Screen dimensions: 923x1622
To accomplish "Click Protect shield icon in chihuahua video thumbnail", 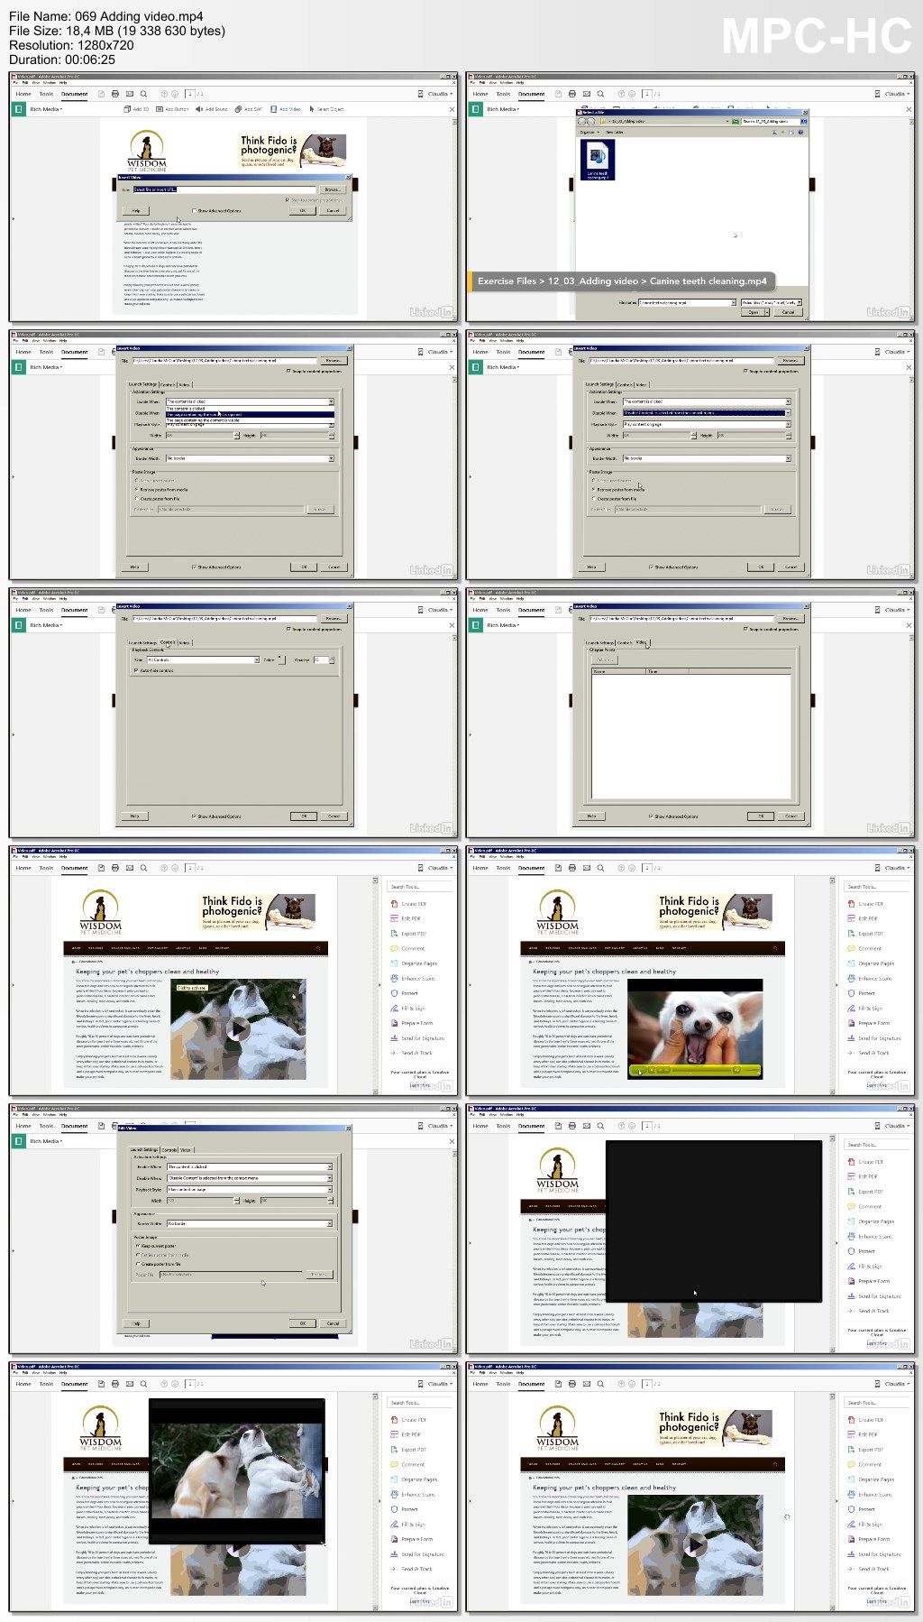I will click(851, 993).
